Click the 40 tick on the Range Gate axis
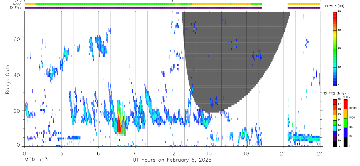The image size is (360, 166). pos(17,75)
